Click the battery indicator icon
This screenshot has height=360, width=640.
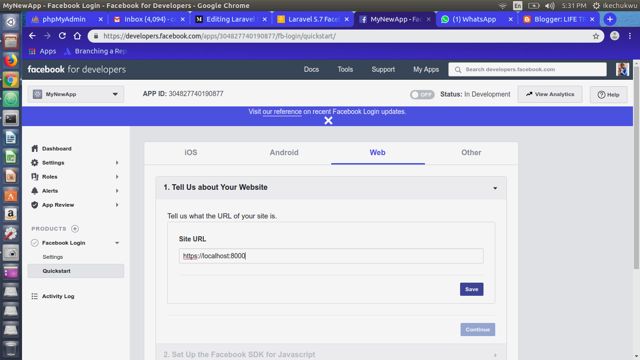pos(534,6)
